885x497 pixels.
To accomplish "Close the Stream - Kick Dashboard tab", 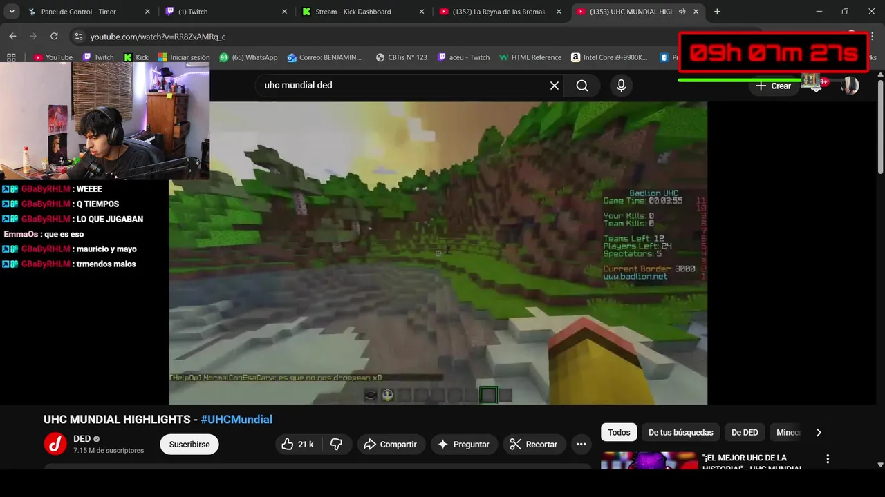I will pos(422,12).
